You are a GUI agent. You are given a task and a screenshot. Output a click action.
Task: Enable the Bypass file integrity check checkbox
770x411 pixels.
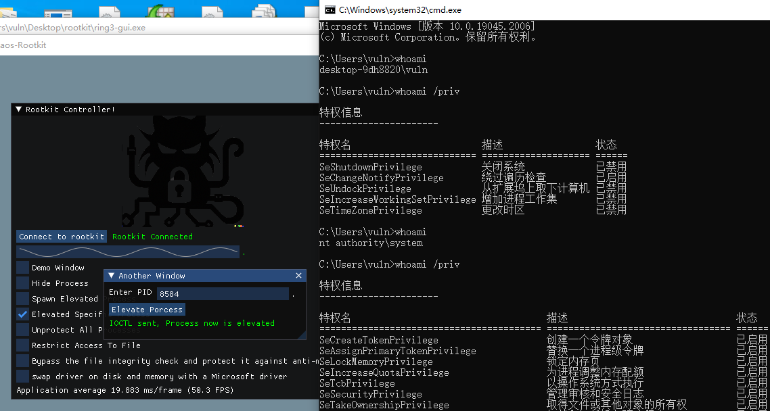(x=22, y=361)
